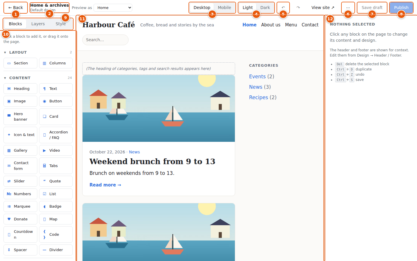
Task: Open the About us menu item
Action: pos(271,25)
